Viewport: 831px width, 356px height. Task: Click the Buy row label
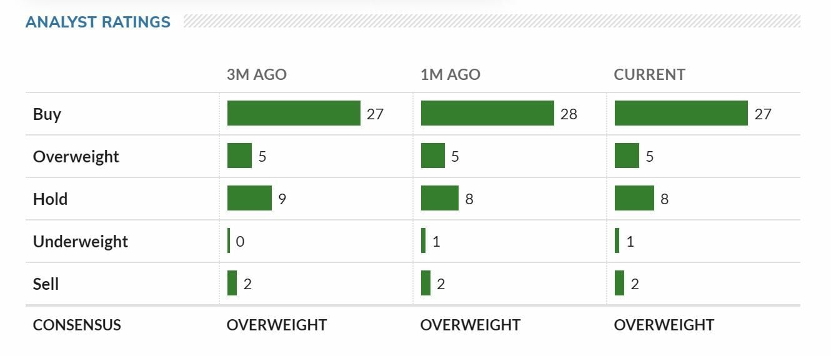[x=47, y=114]
